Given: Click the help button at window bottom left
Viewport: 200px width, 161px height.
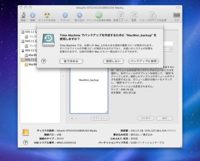Looking at the screenshot, I should 26,143.
